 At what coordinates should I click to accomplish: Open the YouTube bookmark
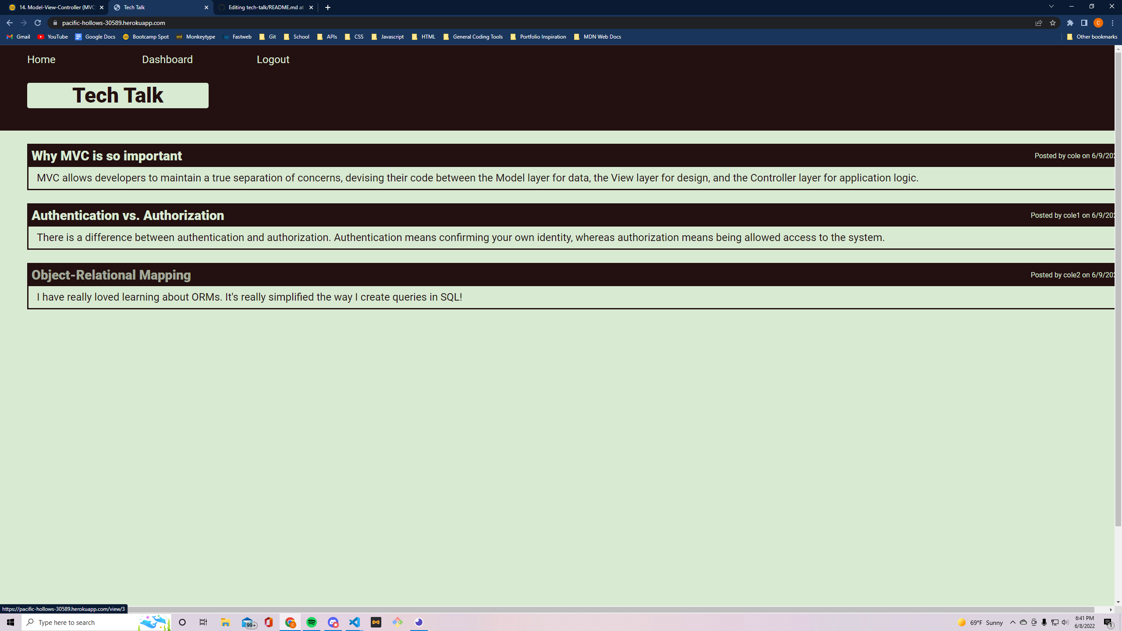53,37
